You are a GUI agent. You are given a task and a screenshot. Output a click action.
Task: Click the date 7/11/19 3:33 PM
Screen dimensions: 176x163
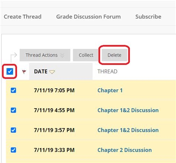coord(54,150)
